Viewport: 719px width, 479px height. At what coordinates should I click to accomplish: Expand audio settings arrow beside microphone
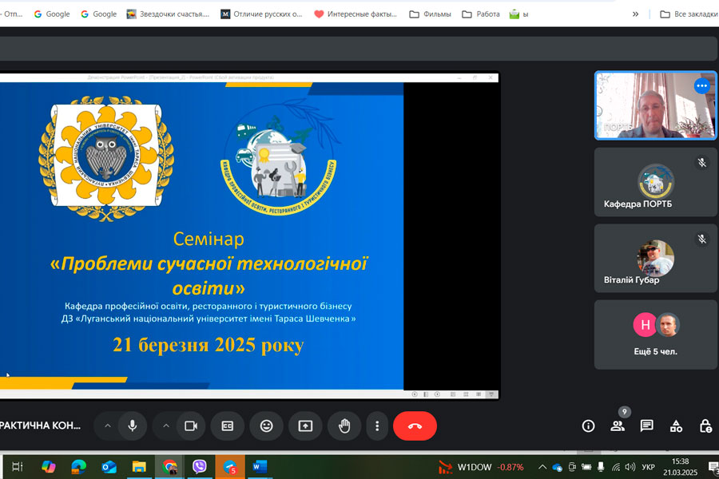[x=107, y=426]
